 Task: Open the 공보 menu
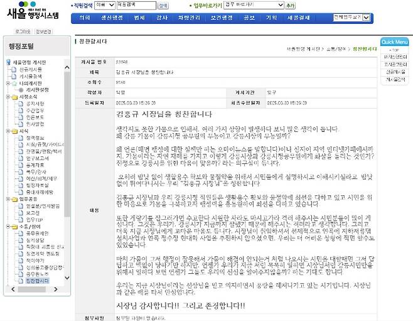click(x=249, y=18)
